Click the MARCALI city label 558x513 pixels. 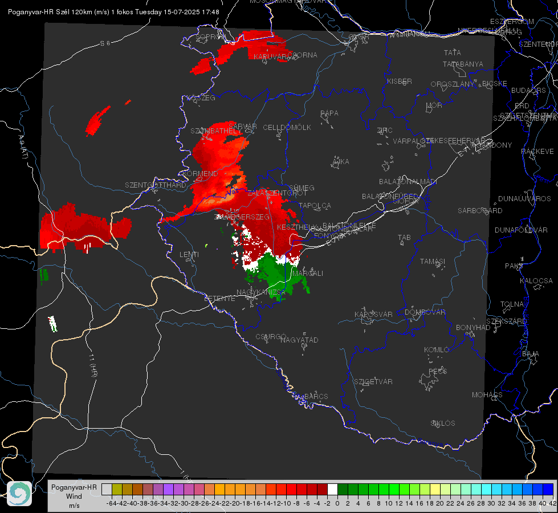(307, 274)
